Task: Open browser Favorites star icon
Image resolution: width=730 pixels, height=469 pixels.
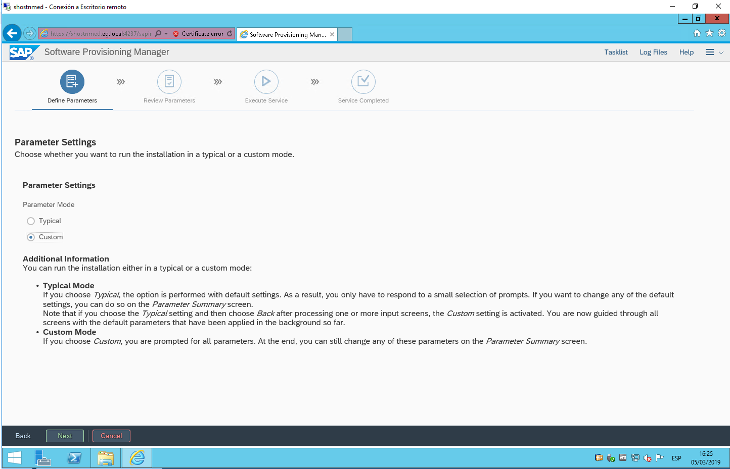Action: point(709,33)
